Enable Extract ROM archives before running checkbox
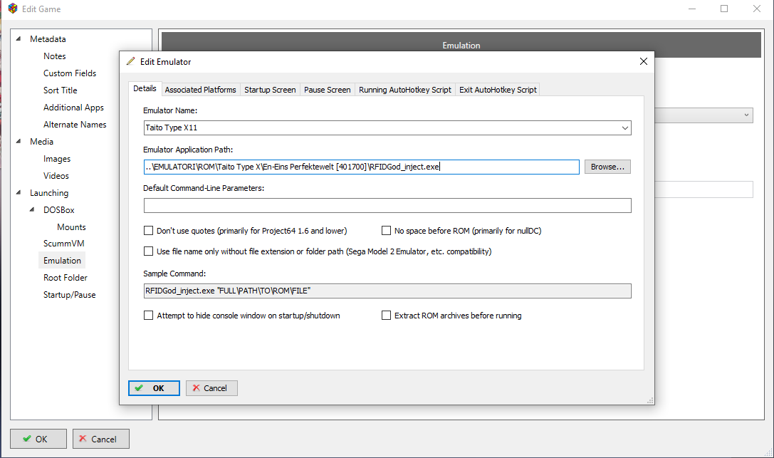 (386, 316)
